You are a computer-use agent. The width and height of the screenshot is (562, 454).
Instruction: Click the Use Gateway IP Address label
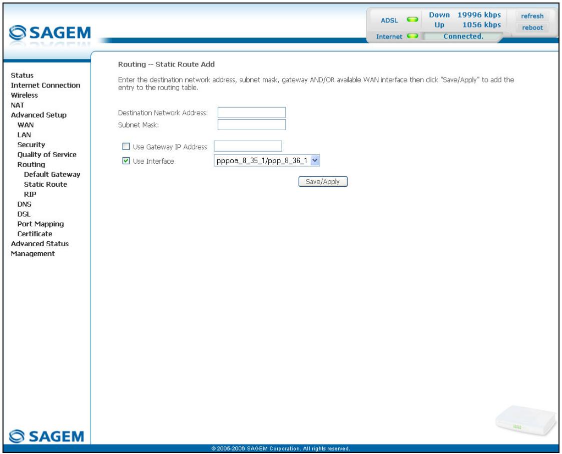click(170, 147)
